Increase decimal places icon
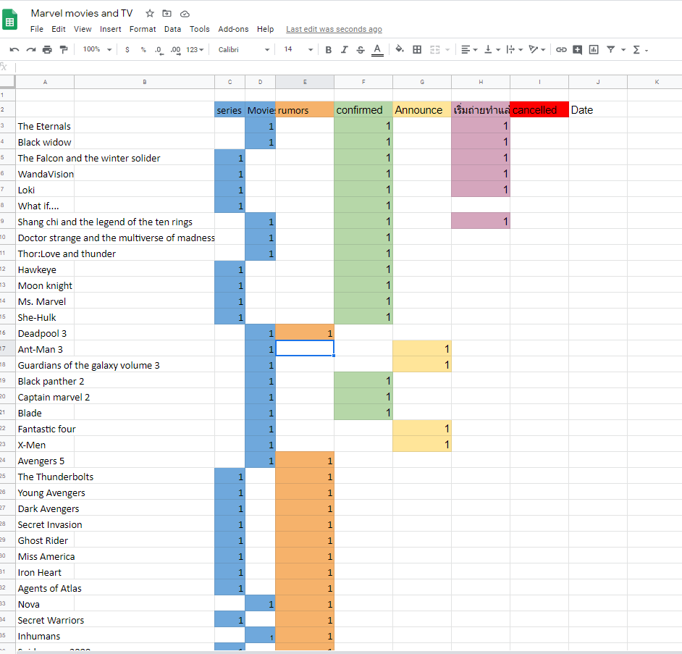 (175, 50)
